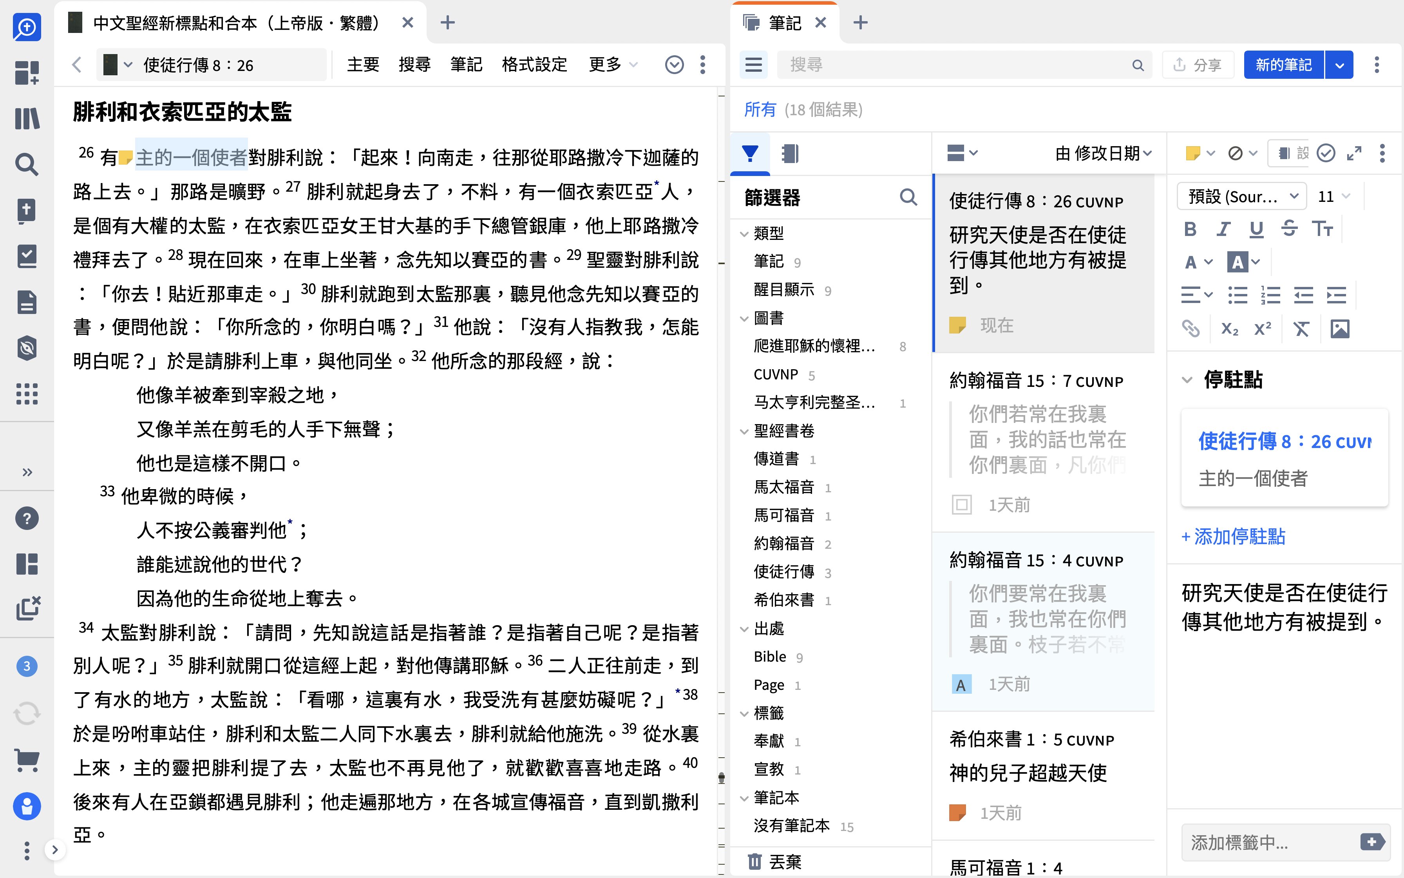The image size is (1404, 878).
Task: Open the help question-mark icon
Action: [x=27, y=518]
